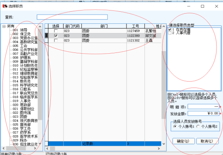
Task: Click the 取消(C) cancel button
Action: click(x=207, y=141)
